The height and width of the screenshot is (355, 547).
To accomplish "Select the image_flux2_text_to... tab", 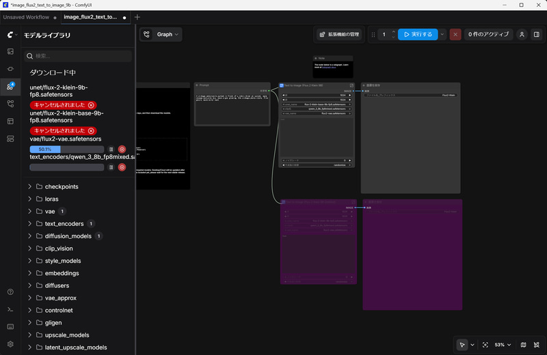I will click(x=96, y=17).
